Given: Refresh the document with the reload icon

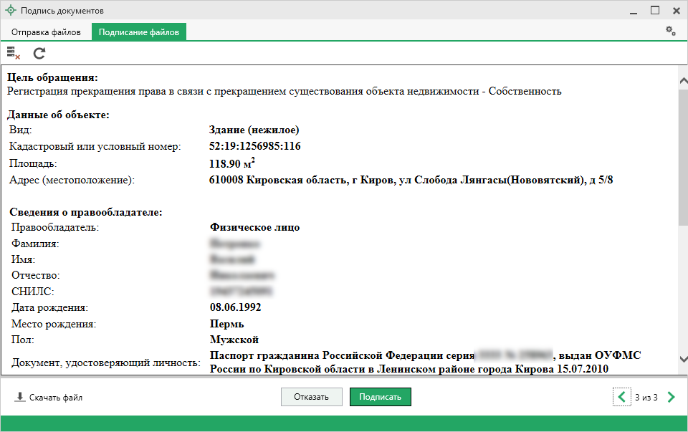Looking at the screenshot, I should 39,52.
